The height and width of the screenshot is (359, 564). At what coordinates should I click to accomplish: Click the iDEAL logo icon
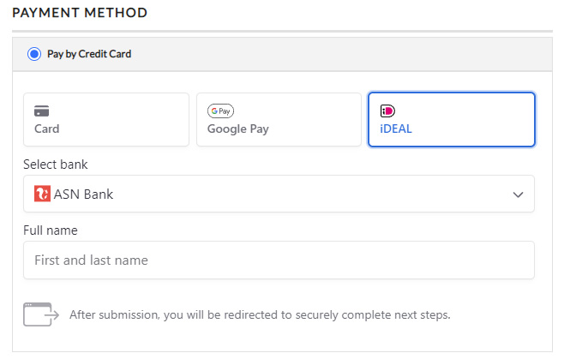[x=387, y=111]
